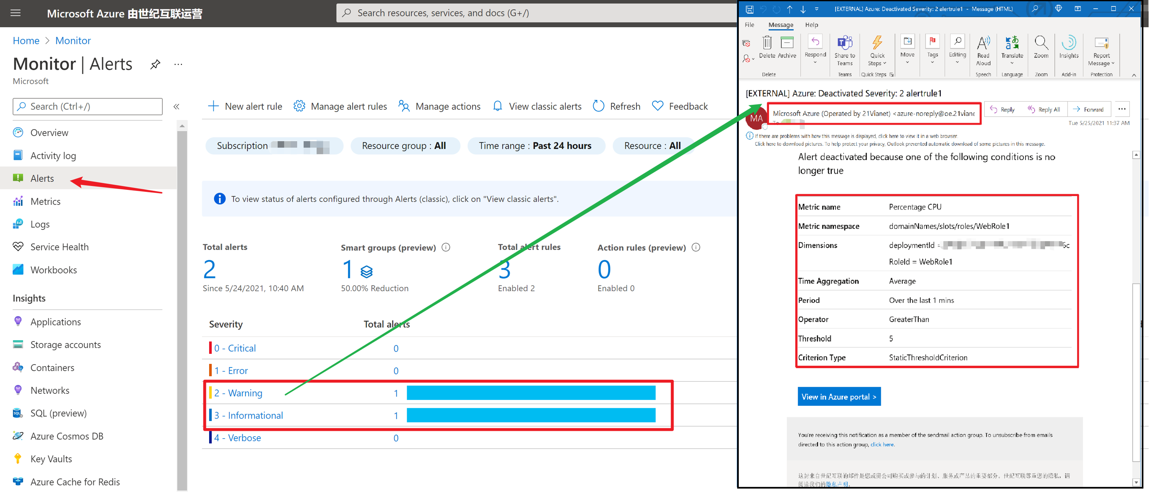Click the pin icon next to Monitor Alerts
1155x495 pixels.
tap(155, 64)
